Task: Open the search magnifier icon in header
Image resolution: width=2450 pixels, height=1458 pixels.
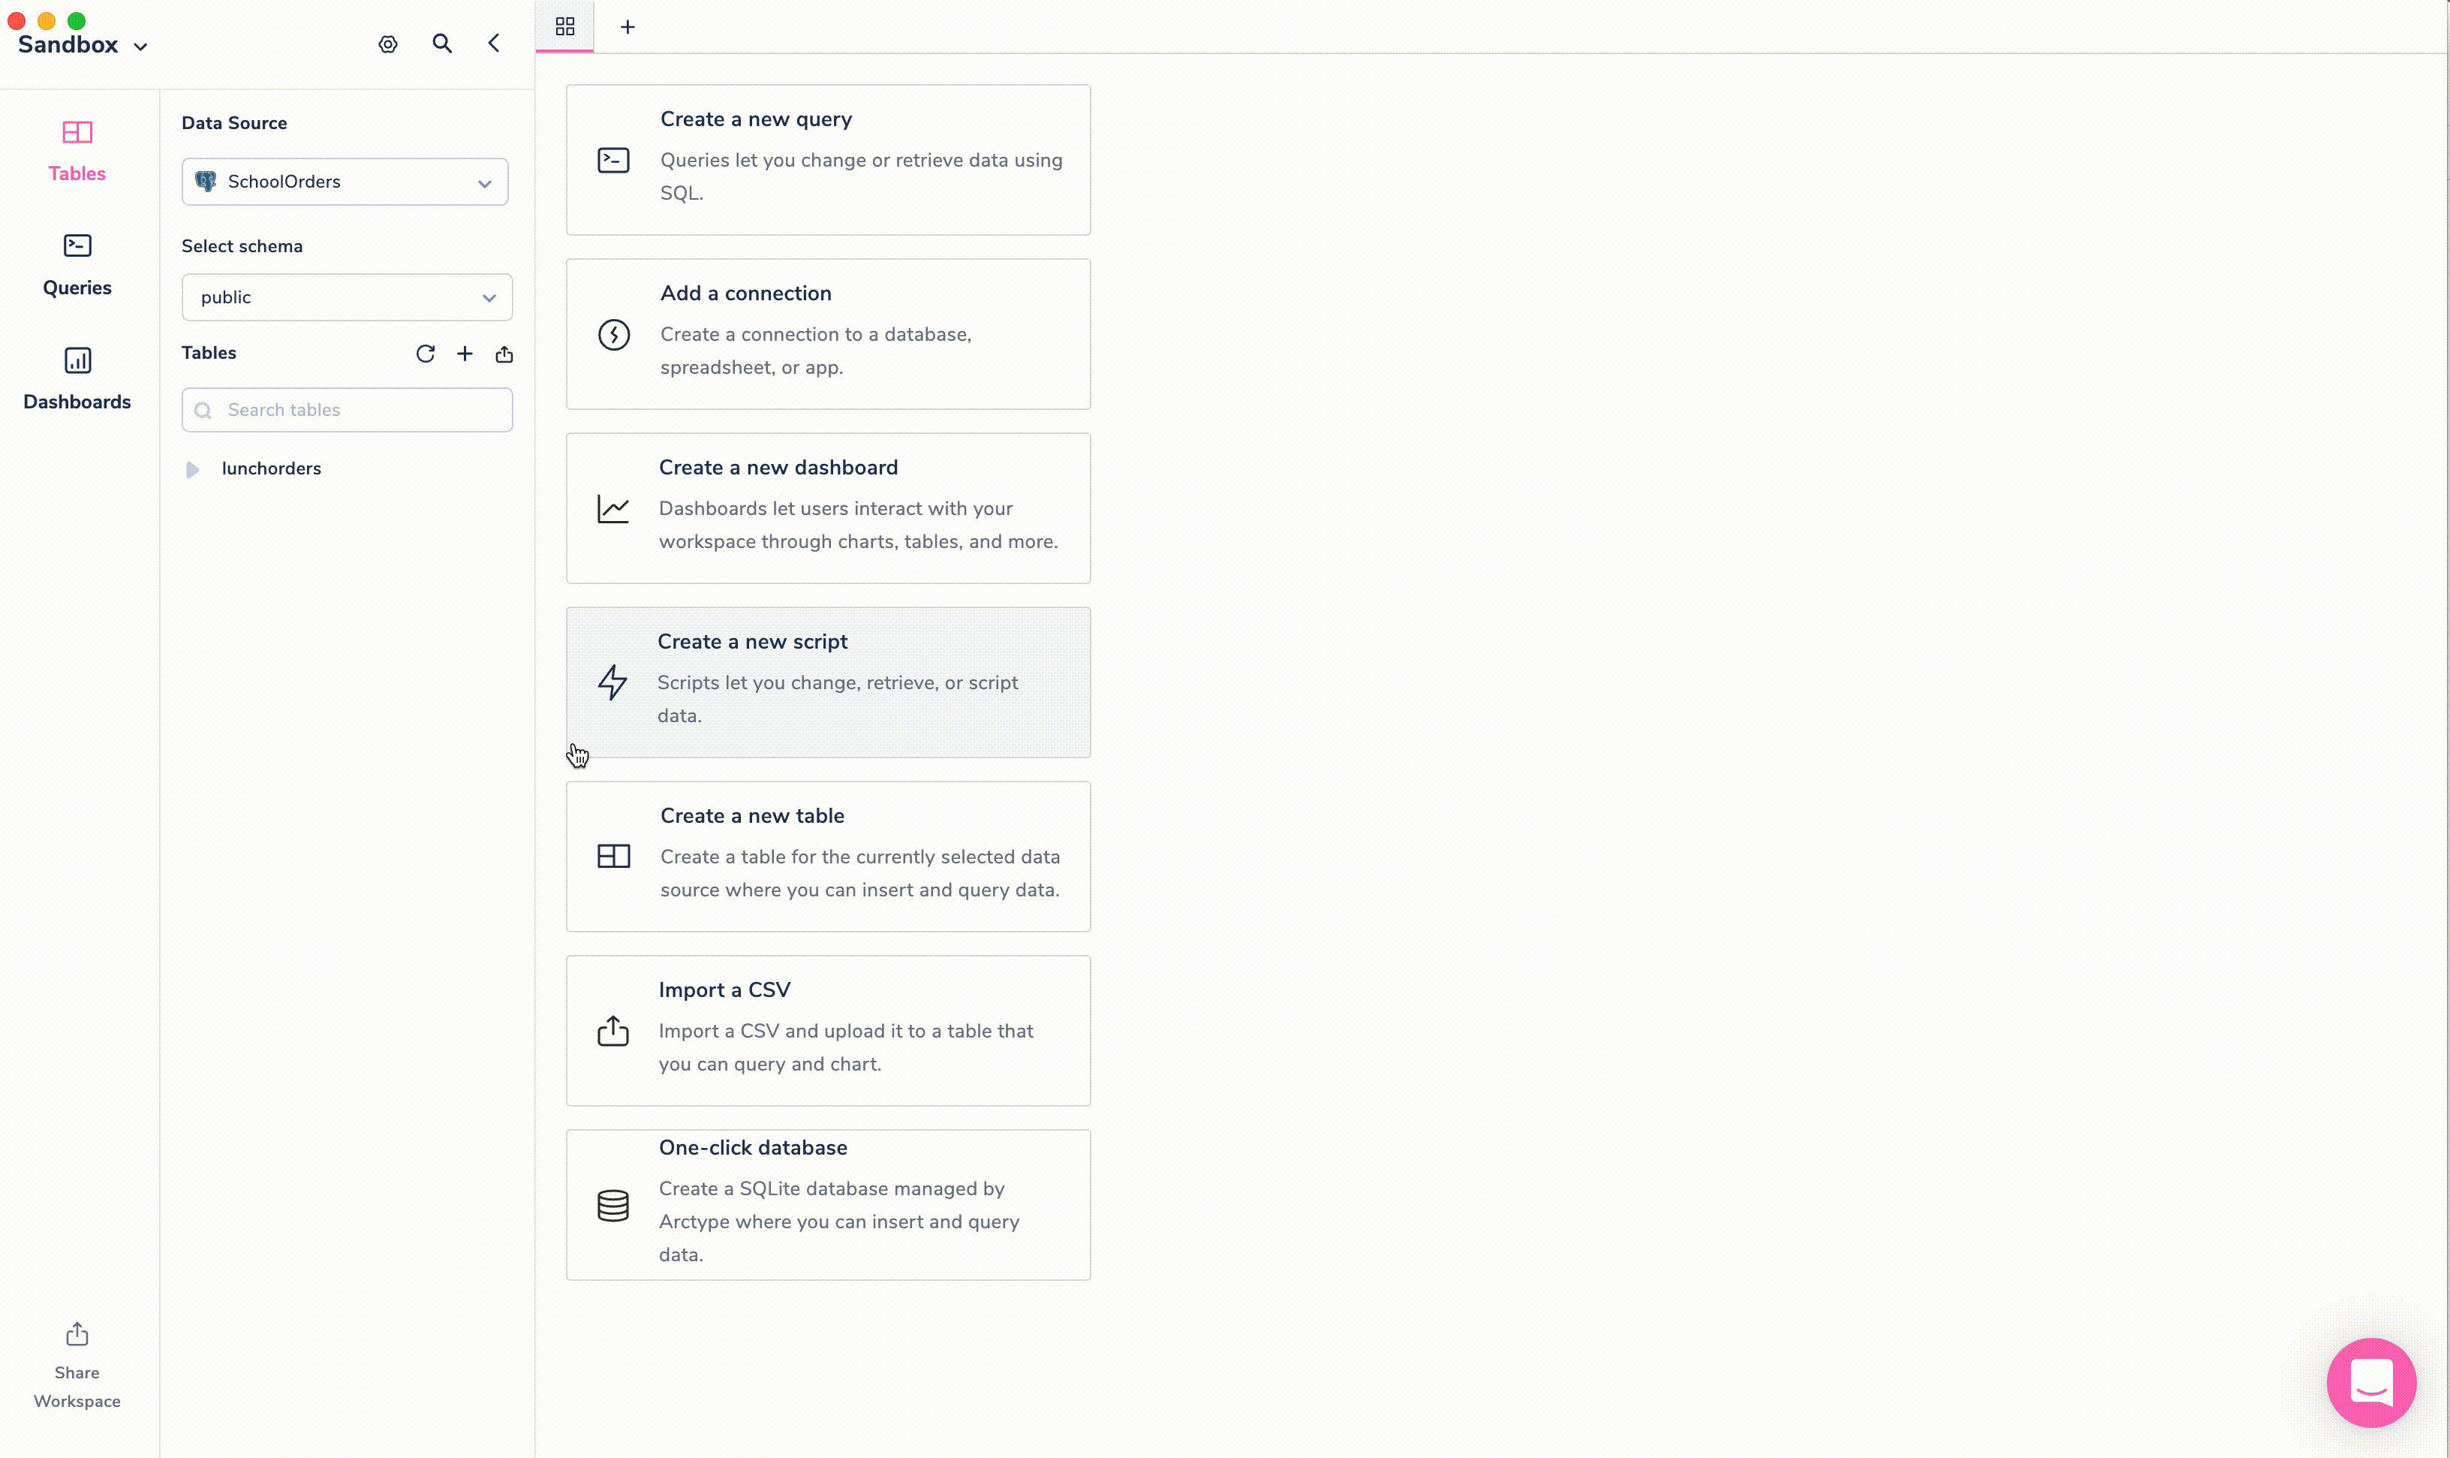Action: (x=442, y=44)
